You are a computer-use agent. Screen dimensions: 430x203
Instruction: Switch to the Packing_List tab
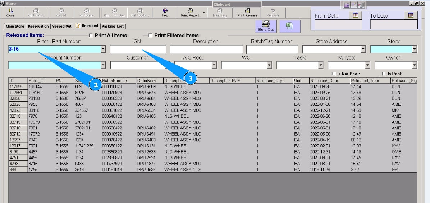click(x=113, y=26)
